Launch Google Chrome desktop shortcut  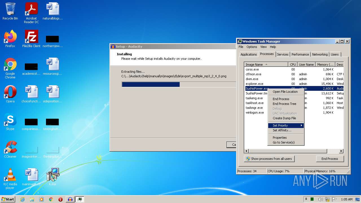10,68
